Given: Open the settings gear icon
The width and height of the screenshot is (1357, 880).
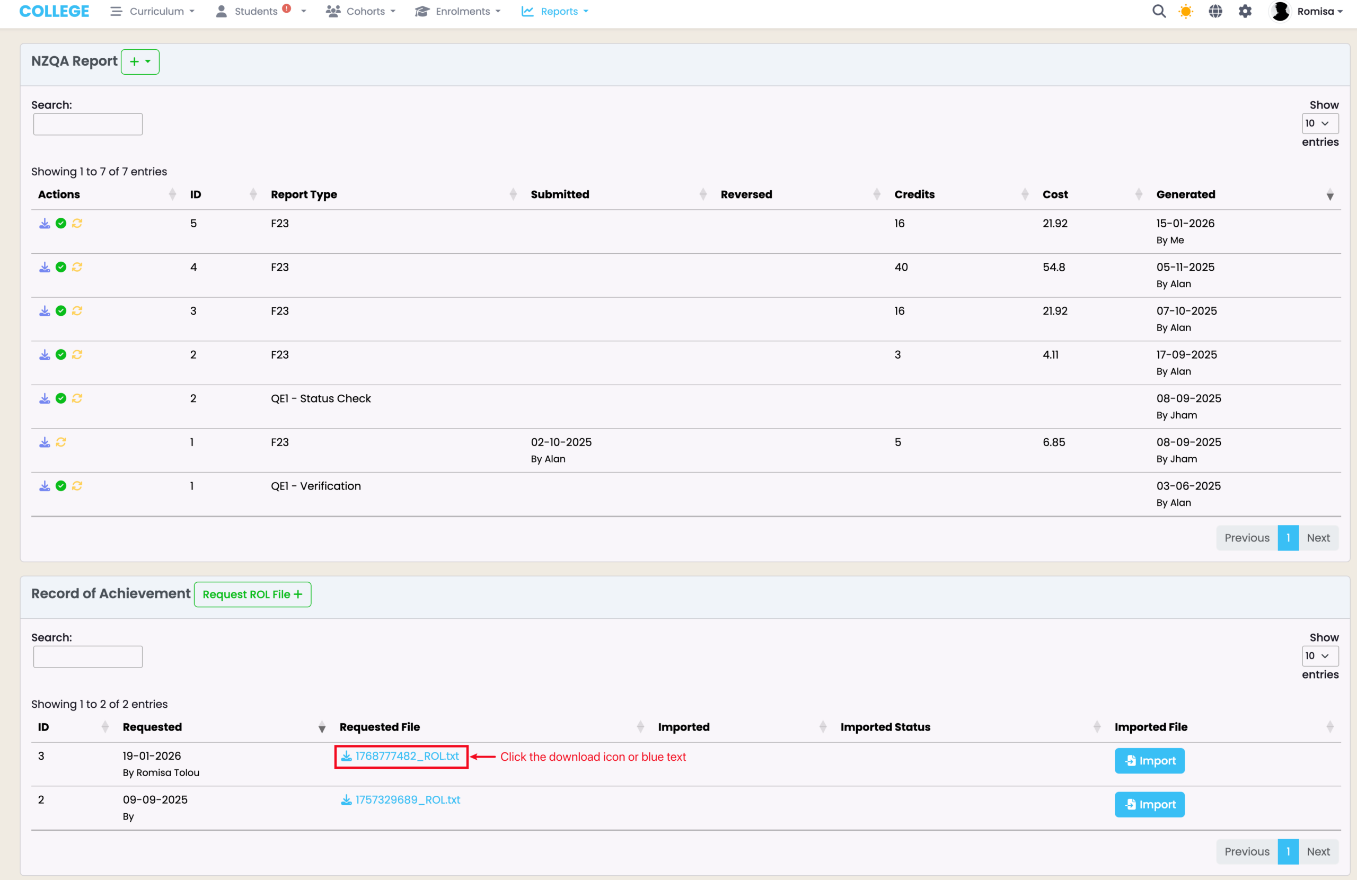Looking at the screenshot, I should coord(1245,12).
